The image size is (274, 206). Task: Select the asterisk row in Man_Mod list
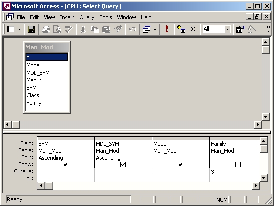coord(47,57)
